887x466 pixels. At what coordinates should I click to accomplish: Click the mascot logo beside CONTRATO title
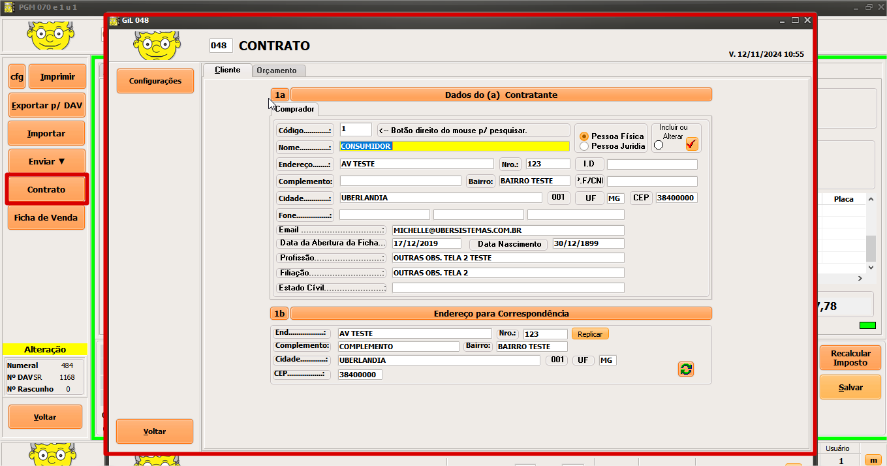point(156,45)
